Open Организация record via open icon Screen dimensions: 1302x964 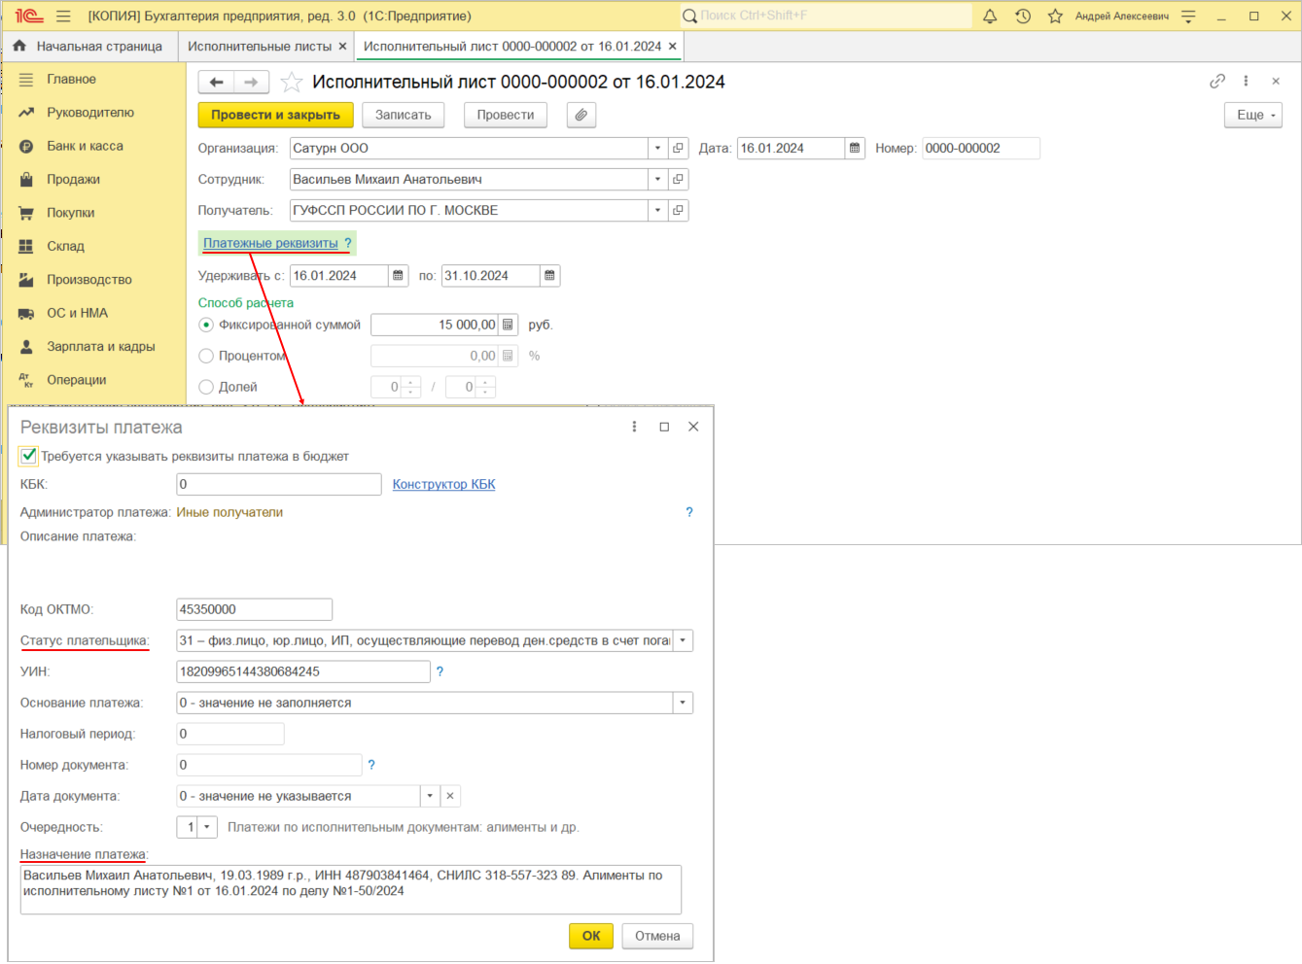(x=679, y=149)
